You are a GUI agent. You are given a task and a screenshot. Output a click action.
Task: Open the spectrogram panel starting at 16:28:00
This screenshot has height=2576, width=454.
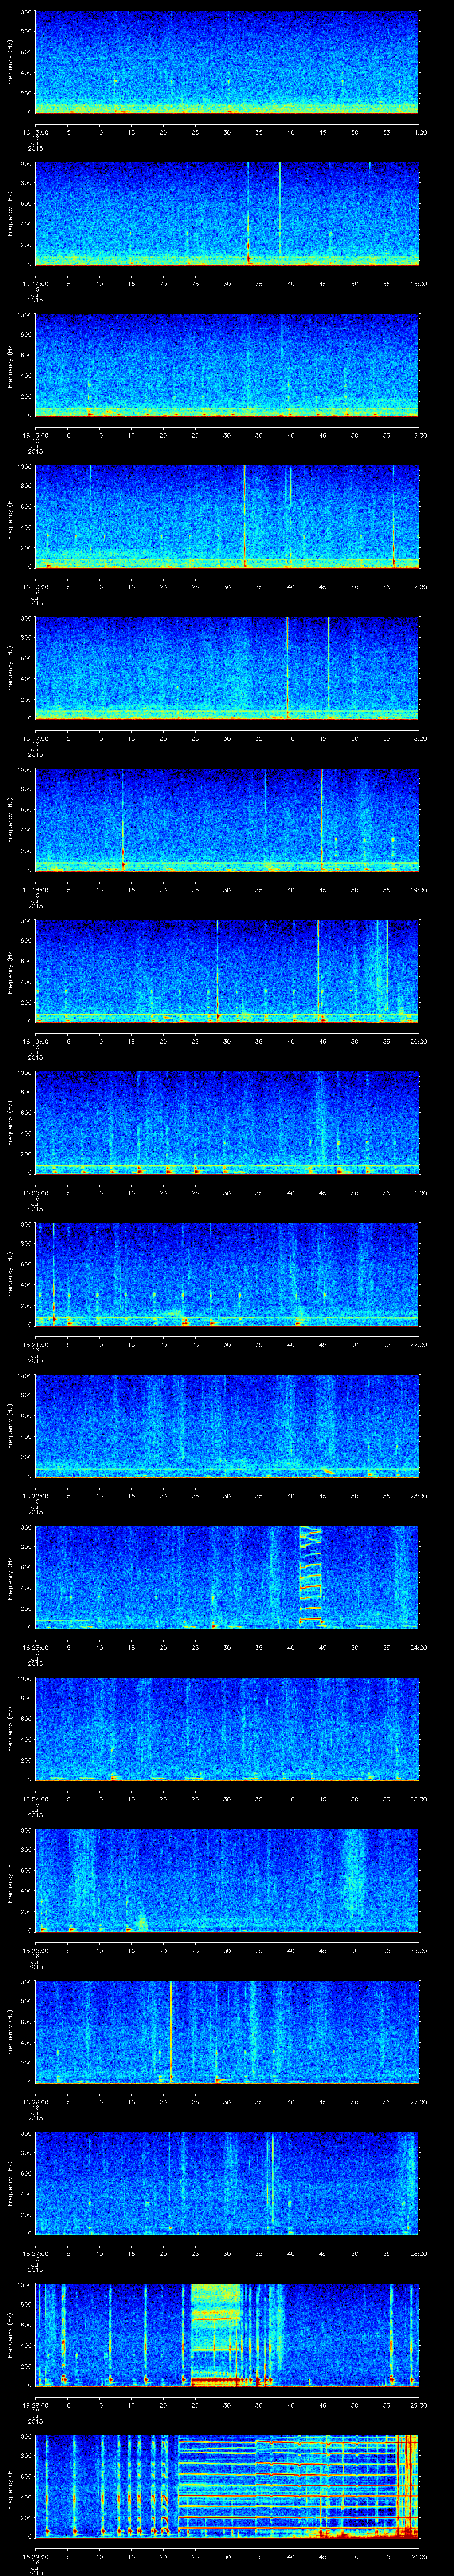pyautogui.click(x=227, y=2334)
